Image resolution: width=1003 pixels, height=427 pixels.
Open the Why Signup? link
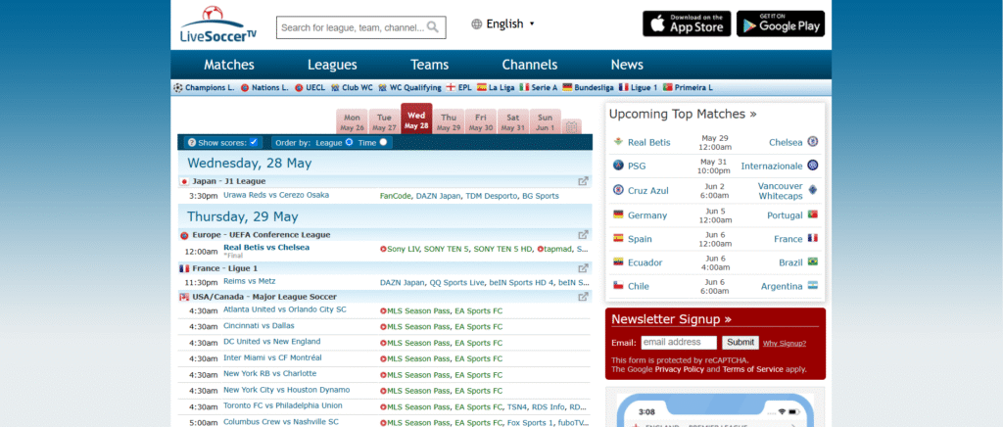tap(785, 343)
